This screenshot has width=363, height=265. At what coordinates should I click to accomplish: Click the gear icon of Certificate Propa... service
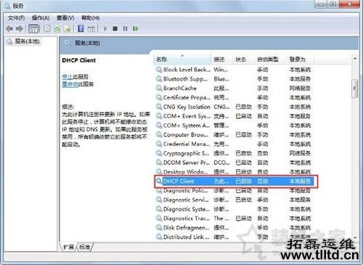[x=159, y=97]
